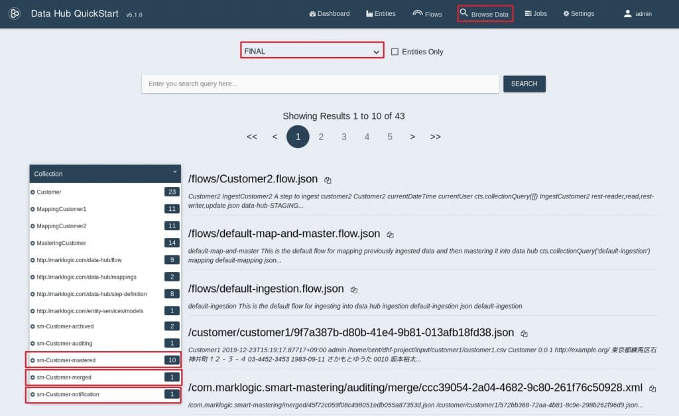679x416 pixels.
Task: Open the FINAL database dropdown
Action: [x=312, y=51]
